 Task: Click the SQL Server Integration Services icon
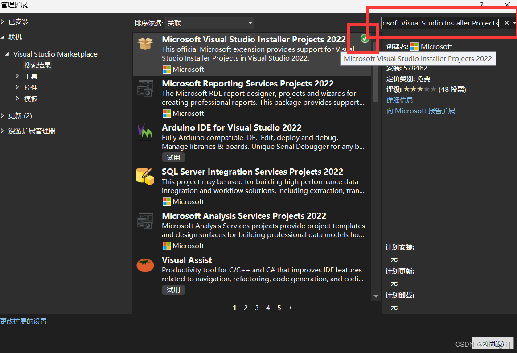point(145,176)
